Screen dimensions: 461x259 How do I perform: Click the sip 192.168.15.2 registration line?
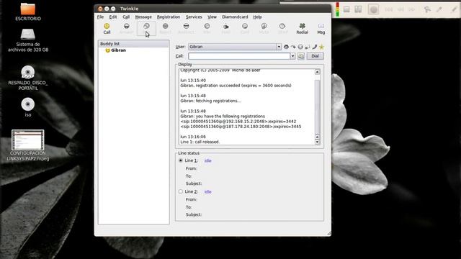point(238,122)
